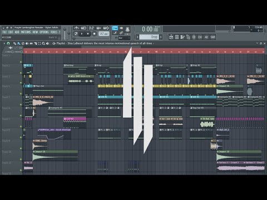Adjust the master pitch slider
This screenshot has width=267, height=200.
click(x=69, y=33)
